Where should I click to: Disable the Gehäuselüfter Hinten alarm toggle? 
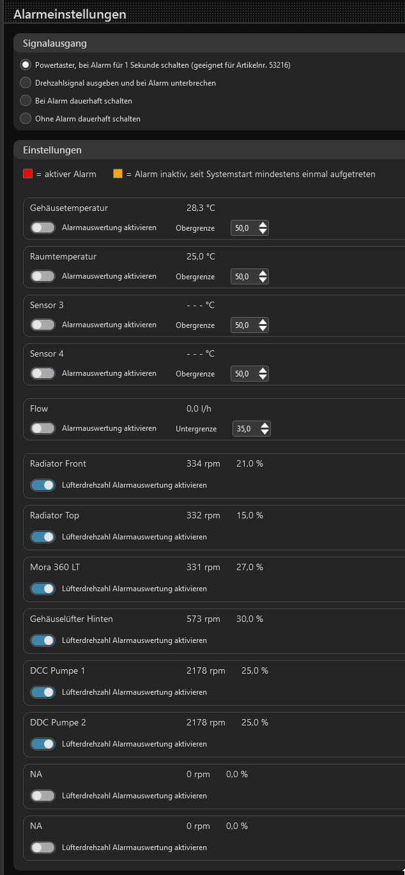[42, 640]
